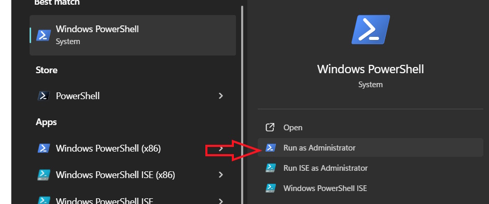Expand Windows PowerShell ISE (x86) chevron
The image size is (489, 204).
click(x=221, y=174)
